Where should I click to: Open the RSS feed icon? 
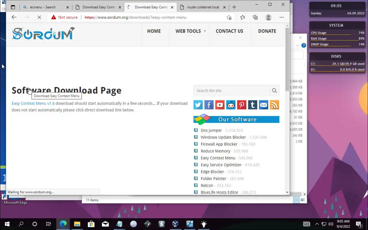coord(275,105)
